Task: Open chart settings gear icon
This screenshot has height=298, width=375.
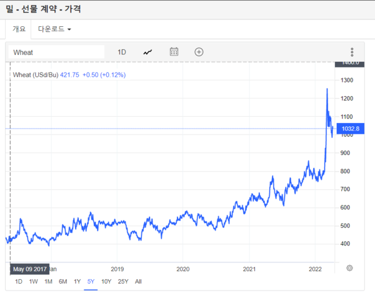Action: (349, 268)
